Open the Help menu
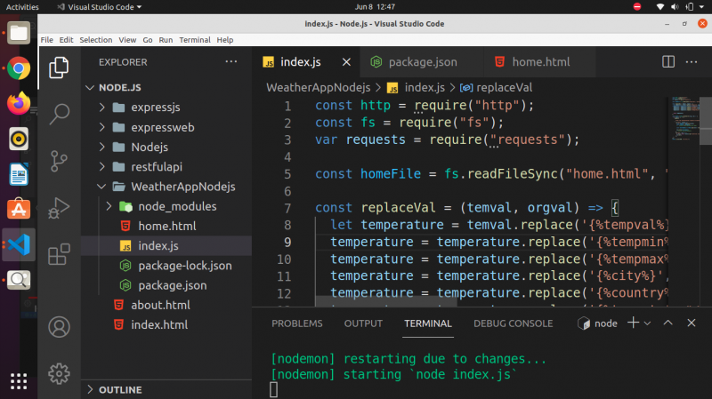Image resolution: width=712 pixels, height=399 pixels. click(x=225, y=40)
